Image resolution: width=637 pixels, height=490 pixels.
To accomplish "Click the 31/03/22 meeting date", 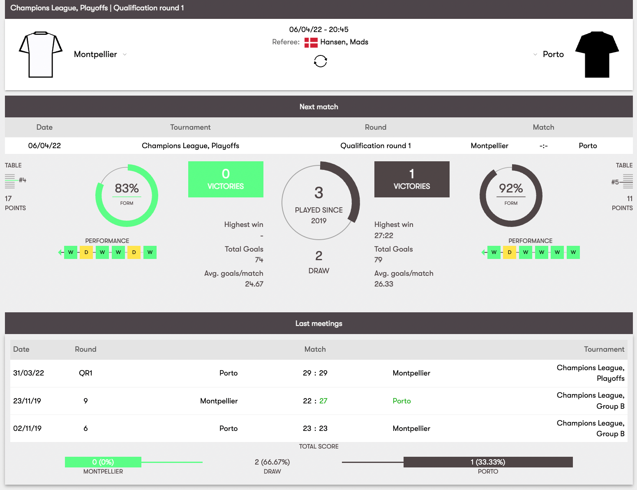I will [x=28, y=373].
